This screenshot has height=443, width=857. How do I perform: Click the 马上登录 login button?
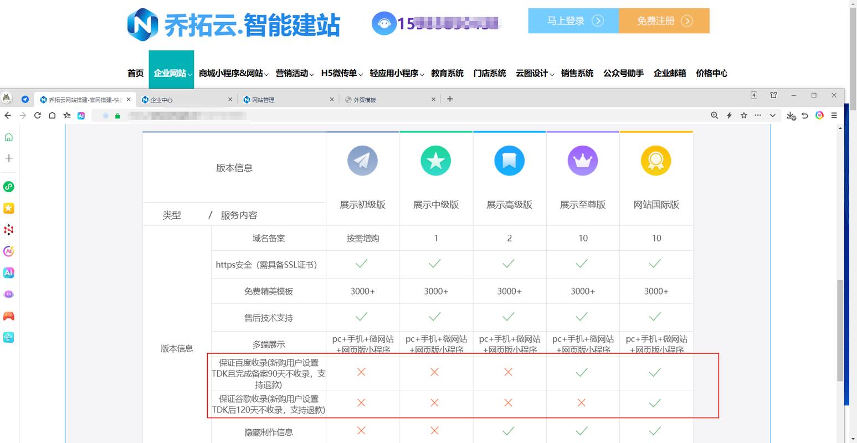click(x=573, y=20)
